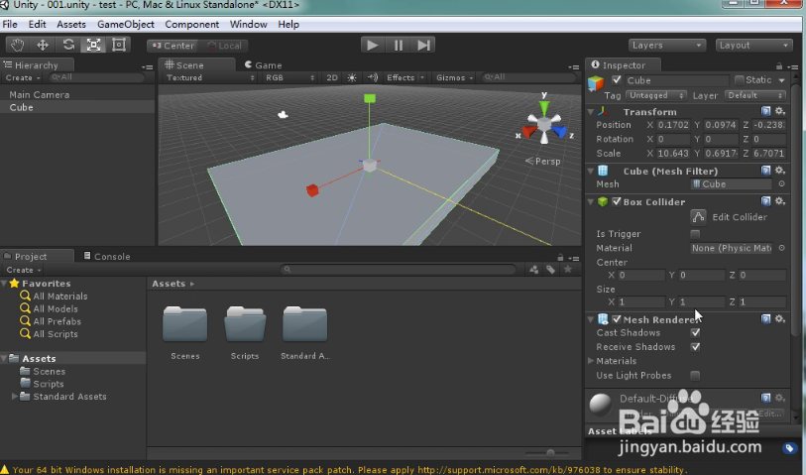Select the Hand tool in the toolbar
This screenshot has width=806, height=475.
[17, 45]
